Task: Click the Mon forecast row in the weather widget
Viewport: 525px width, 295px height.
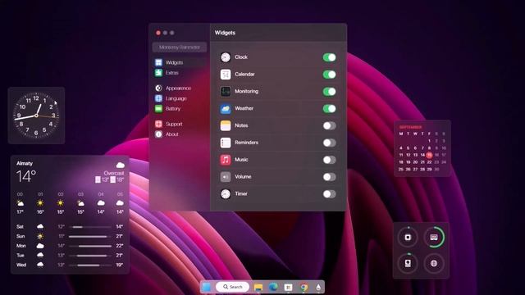Action: 70,246
